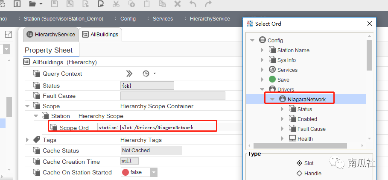
Task: Select the Slot radio option
Action: click(299, 163)
